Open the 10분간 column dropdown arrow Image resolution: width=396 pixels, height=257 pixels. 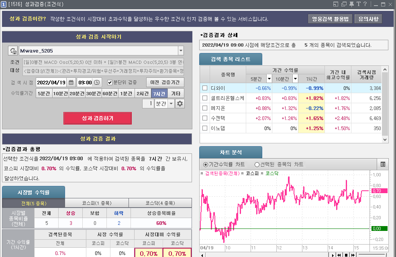(x=295, y=79)
